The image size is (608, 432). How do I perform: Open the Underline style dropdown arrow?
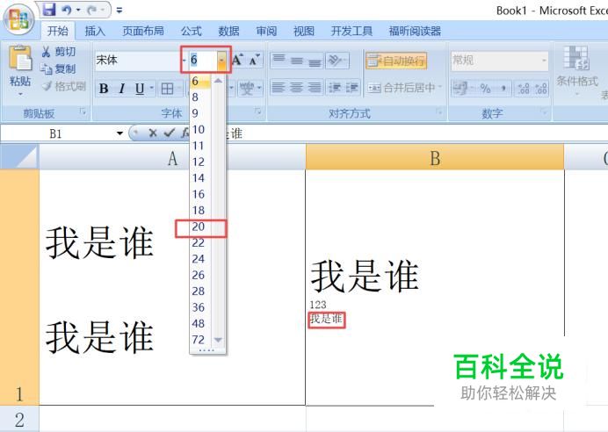[x=152, y=89]
